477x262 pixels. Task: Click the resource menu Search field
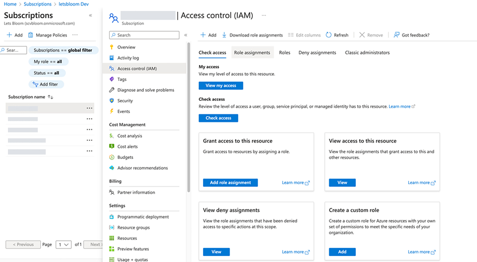pos(144,35)
